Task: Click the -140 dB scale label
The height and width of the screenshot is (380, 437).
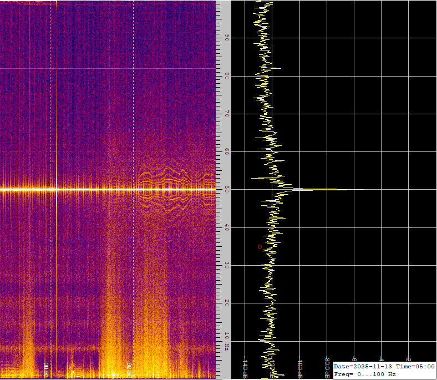Action: [x=245, y=368]
